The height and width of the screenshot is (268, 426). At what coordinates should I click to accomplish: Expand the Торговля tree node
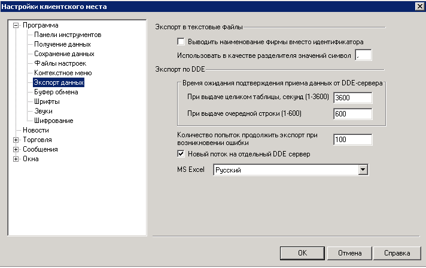click(16, 140)
